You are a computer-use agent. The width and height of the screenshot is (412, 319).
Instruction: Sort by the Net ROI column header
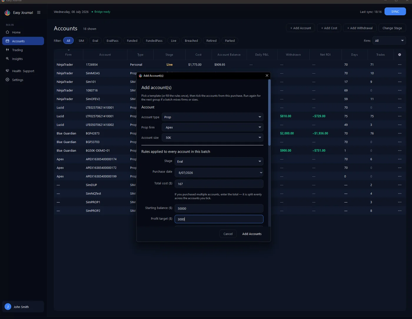pos(325,55)
